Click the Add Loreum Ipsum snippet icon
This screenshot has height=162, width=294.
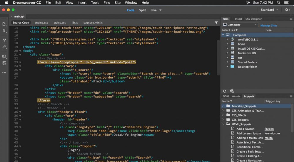pos(233,133)
